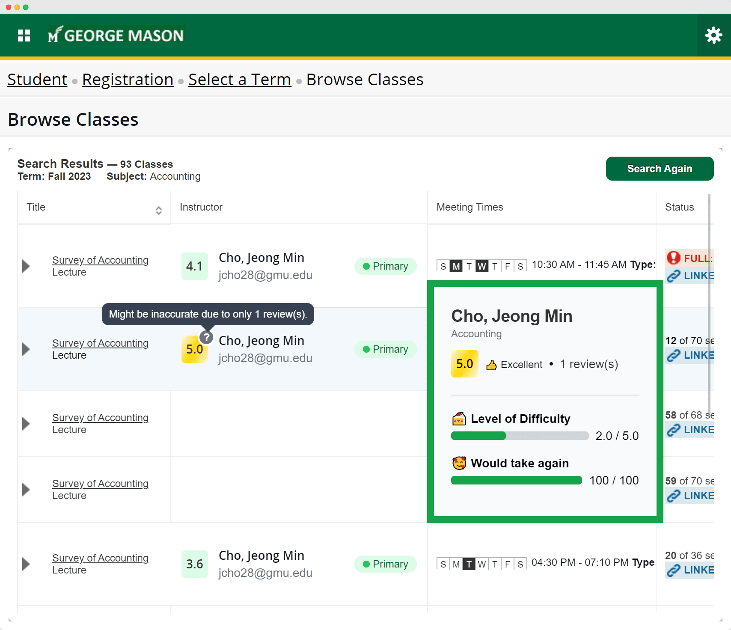Image resolution: width=731 pixels, height=630 pixels.
Task: Click Primary badge in the 5.0 row
Action: click(385, 349)
